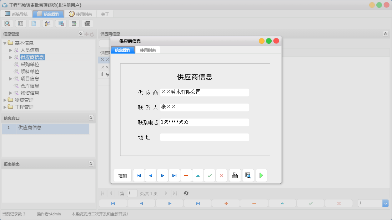Delete the record using the red minus icon

click(x=186, y=175)
